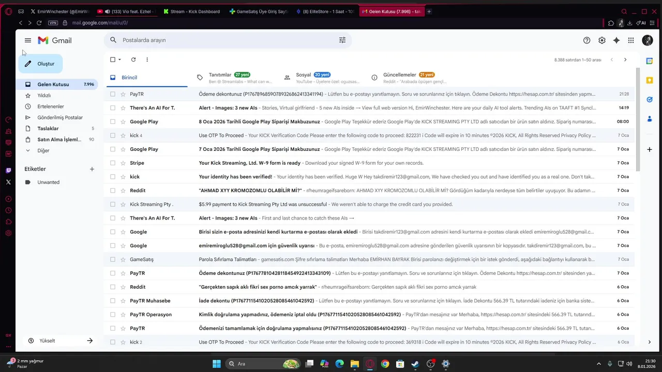The width and height of the screenshot is (662, 372).
Task: Open Gönderilmiş Postalar folder
Action: (57, 117)
